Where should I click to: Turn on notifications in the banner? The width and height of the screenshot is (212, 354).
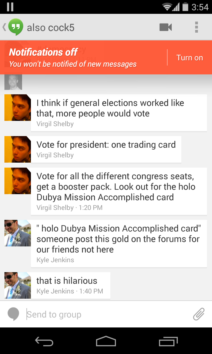pyautogui.click(x=190, y=58)
